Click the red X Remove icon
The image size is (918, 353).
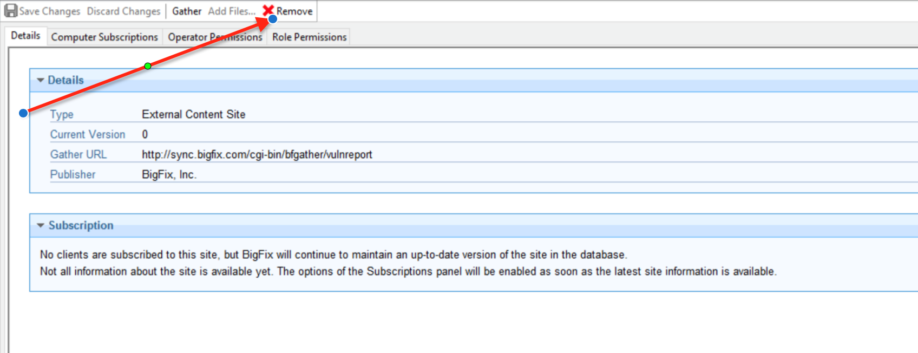coord(268,10)
